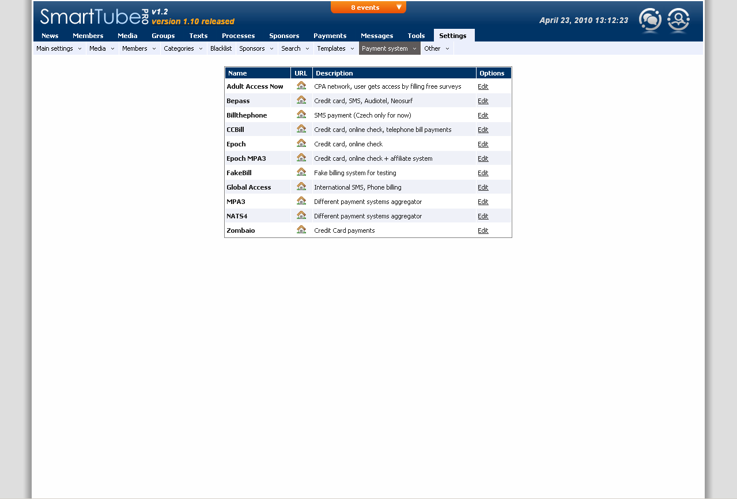The width and height of the screenshot is (737, 499).
Task: Click 'Fake billing system for testing' text
Action: point(355,173)
